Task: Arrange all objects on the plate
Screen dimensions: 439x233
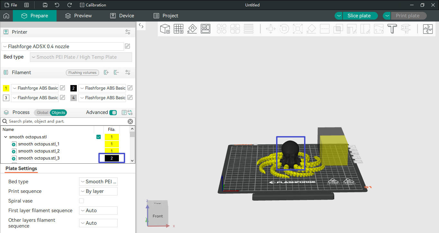Action: coord(206,29)
